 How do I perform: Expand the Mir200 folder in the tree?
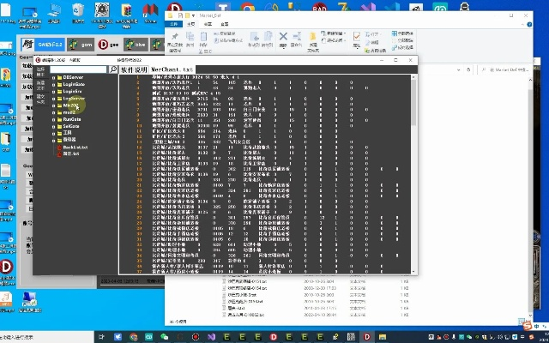(55, 105)
